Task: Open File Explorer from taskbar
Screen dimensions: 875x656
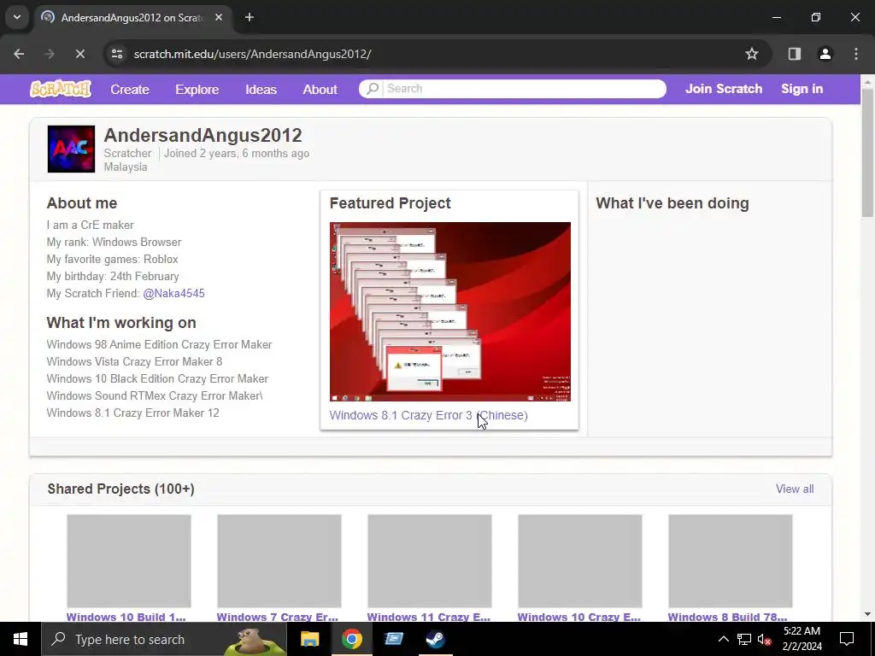Action: click(x=309, y=639)
